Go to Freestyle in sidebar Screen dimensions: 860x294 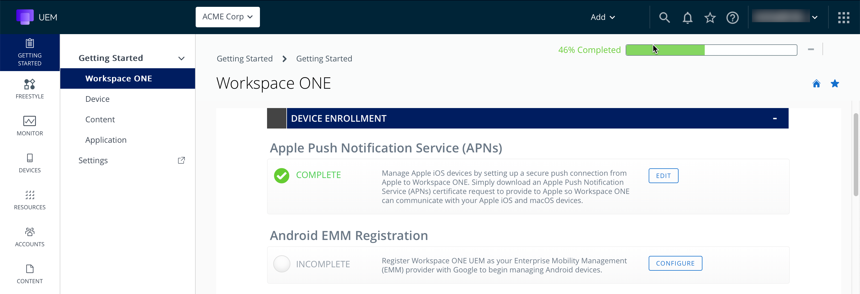click(x=30, y=89)
